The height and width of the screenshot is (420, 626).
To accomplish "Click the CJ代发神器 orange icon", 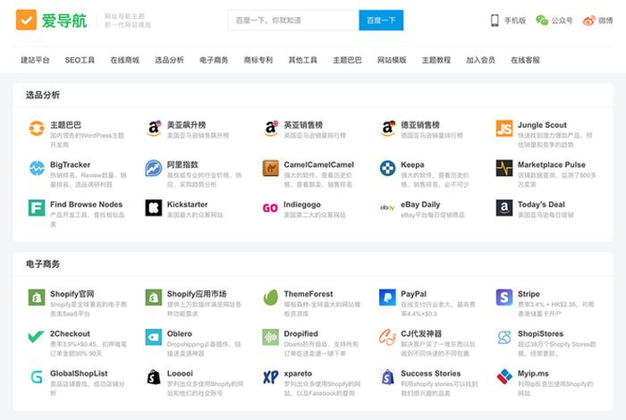I will (x=387, y=337).
